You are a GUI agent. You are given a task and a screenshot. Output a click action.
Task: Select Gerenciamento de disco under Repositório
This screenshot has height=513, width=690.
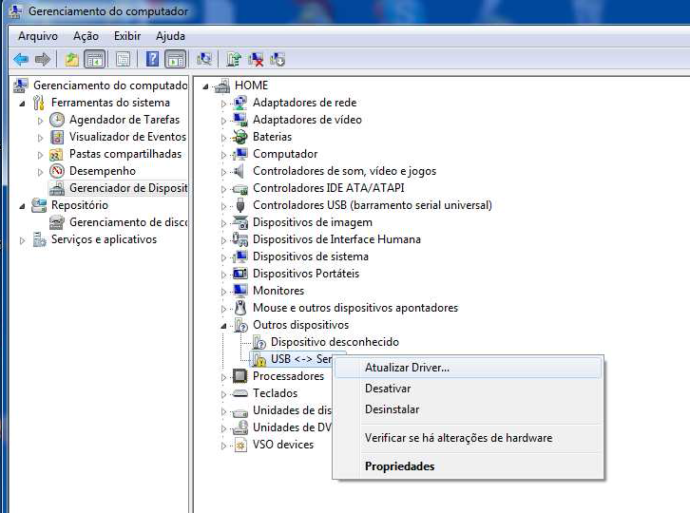click(x=127, y=222)
